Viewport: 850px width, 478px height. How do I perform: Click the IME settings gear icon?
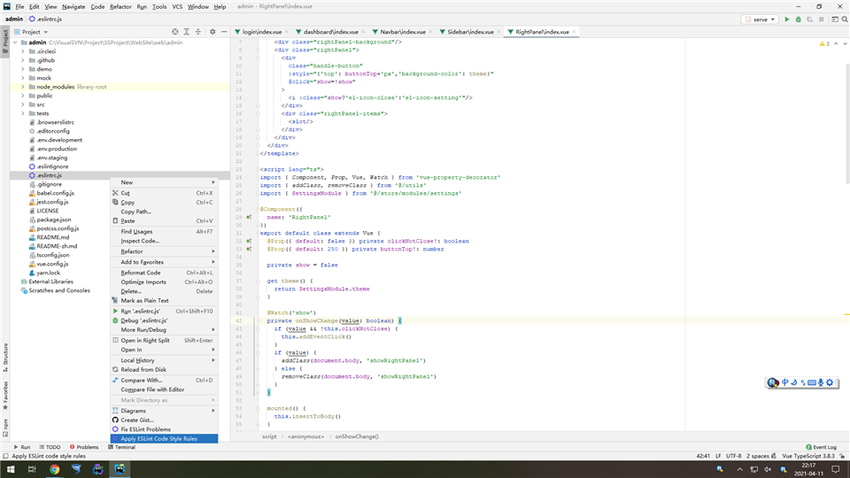(830, 382)
